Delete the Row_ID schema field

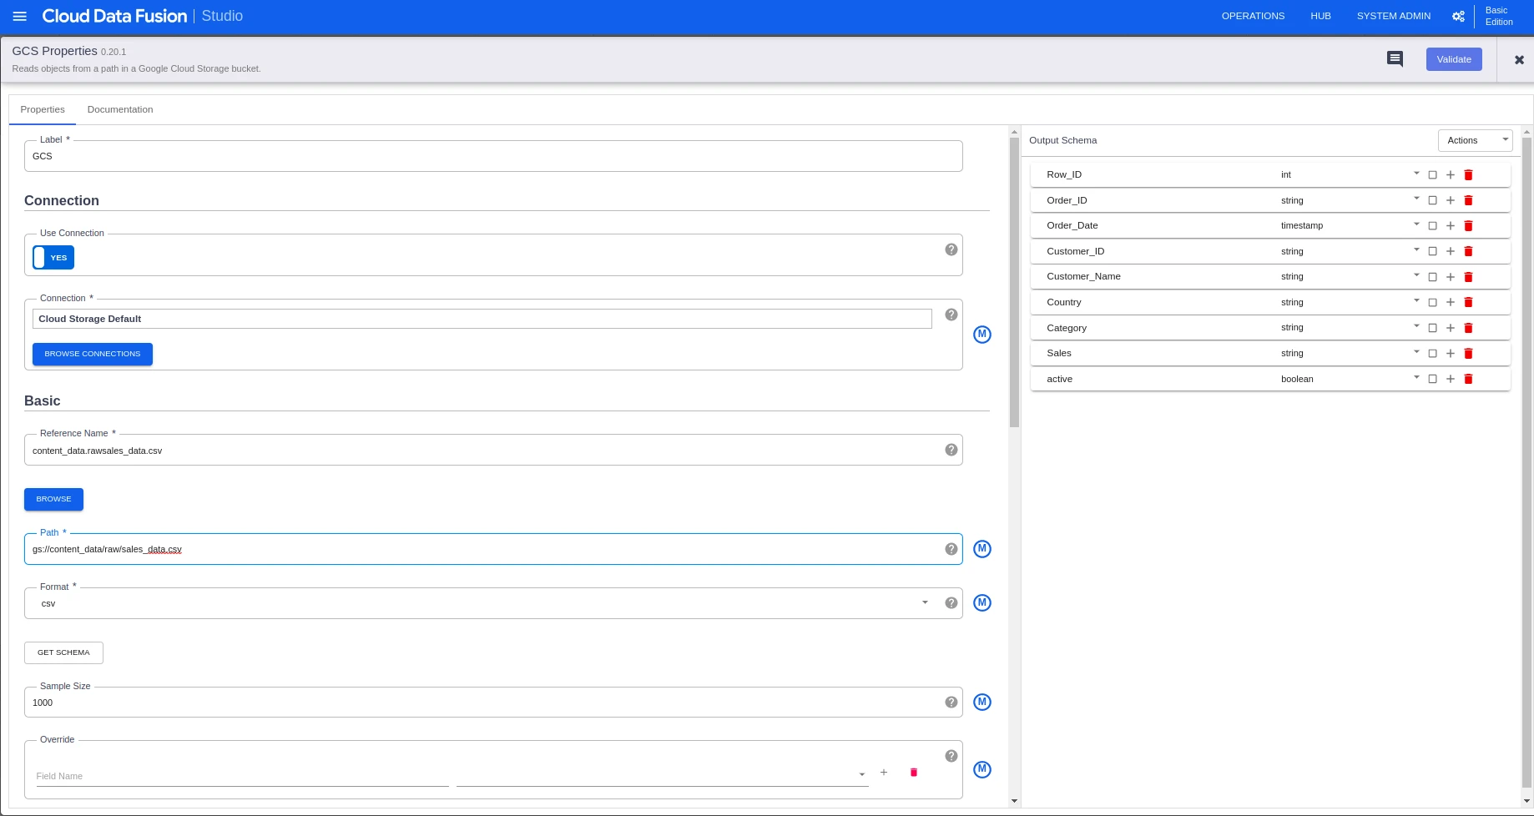[x=1469, y=174]
